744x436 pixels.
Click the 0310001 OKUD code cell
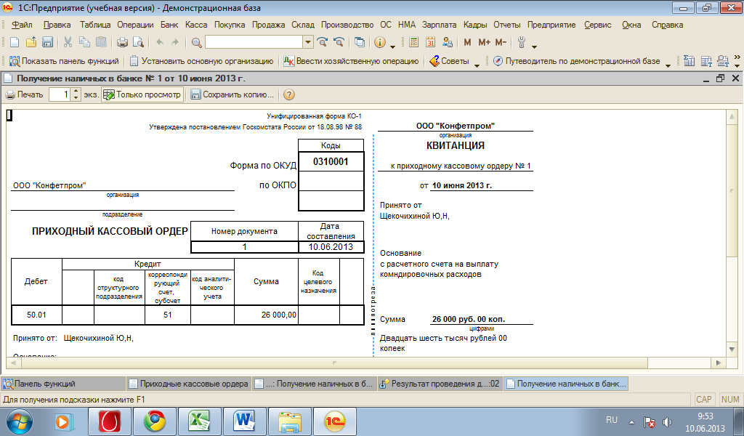[331, 161]
